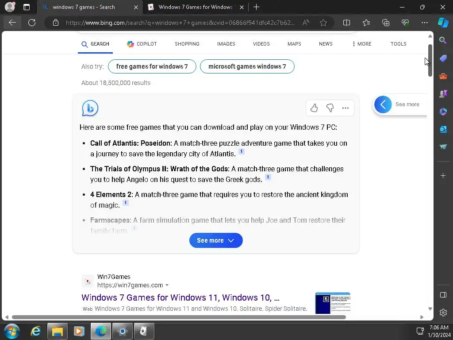Open citation 1 after 4 Elements 2
This screenshot has height=340, width=453.
pyautogui.click(x=125, y=203)
